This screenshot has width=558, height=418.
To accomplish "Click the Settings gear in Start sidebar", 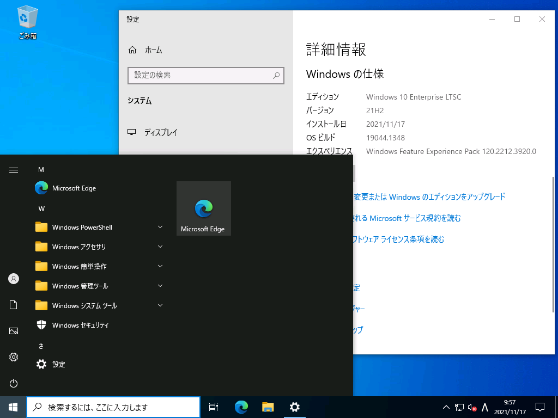I will click(x=14, y=357).
